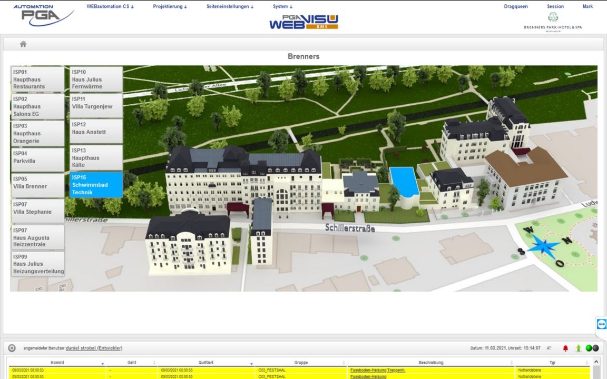Go to the home page icon

coord(23,44)
